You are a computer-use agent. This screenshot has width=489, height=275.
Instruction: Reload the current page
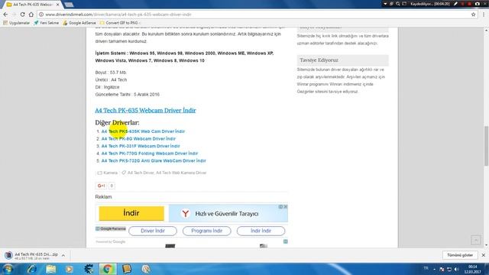pos(22,15)
